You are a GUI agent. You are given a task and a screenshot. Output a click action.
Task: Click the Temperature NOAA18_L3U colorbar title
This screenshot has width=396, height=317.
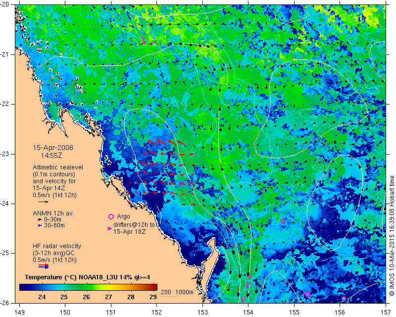pyautogui.click(x=88, y=277)
